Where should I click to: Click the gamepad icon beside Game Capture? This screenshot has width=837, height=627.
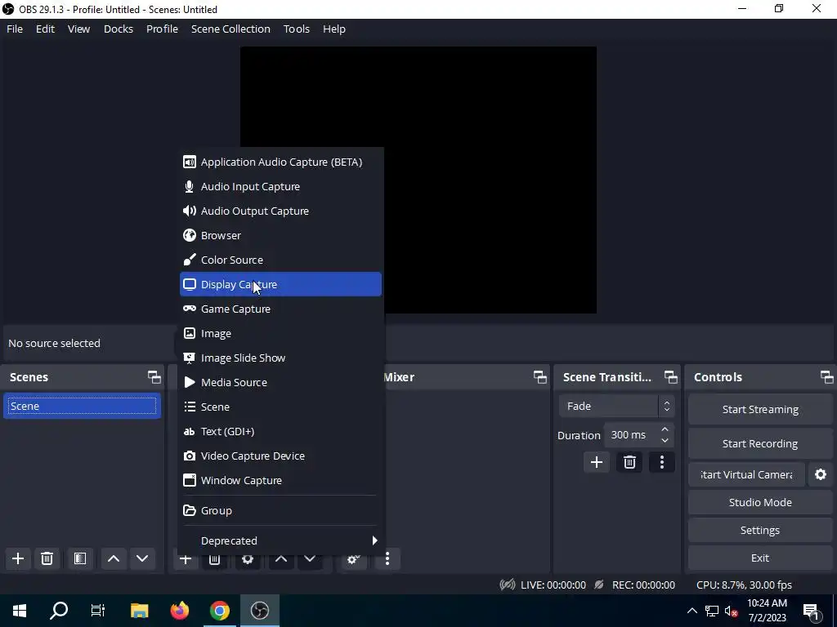click(190, 309)
